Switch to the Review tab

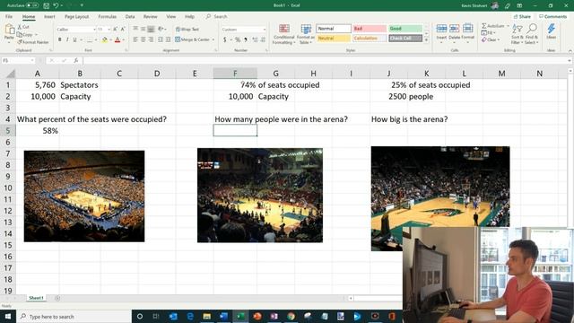click(x=150, y=16)
